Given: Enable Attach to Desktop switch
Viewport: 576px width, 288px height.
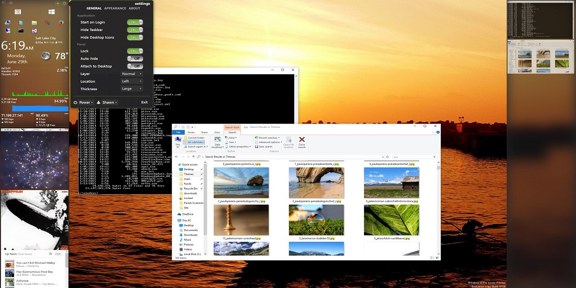Looking at the screenshot, I should click(x=135, y=66).
